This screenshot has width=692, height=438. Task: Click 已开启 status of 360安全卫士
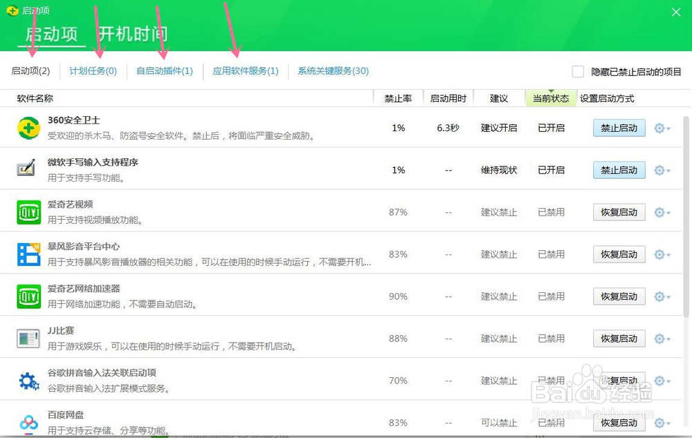coord(552,128)
